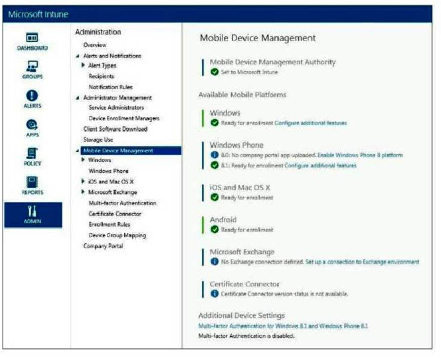
Task: Click Enable Windows Phone 8 platform link
Action: click(360, 155)
